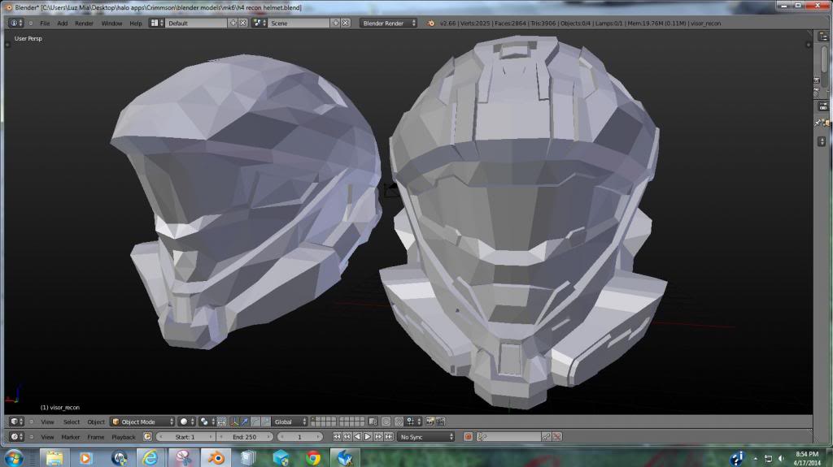This screenshot has height=467, width=833.
Task: Toggle the 3D manipulator widget icon
Action: coord(234,422)
